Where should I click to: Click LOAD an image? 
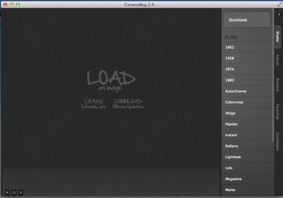(111, 81)
